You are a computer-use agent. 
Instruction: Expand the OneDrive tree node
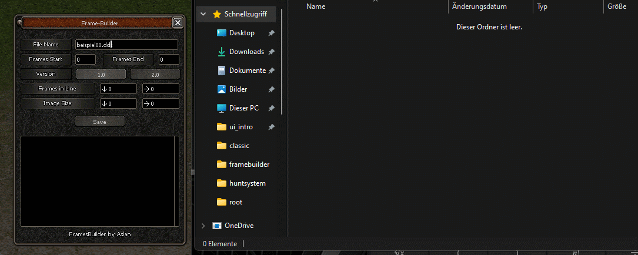click(x=203, y=226)
